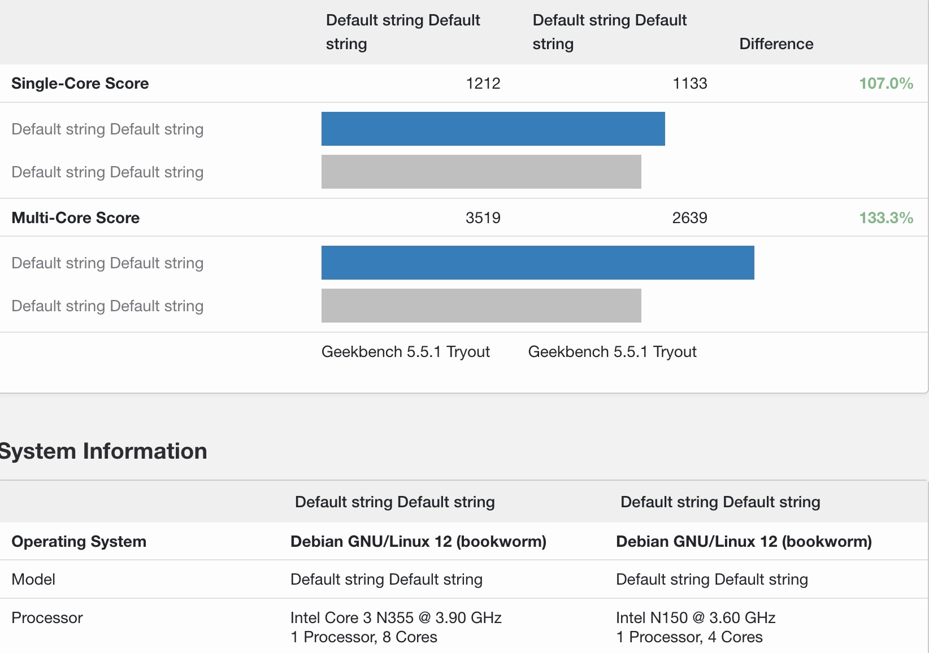Click the Model row label
The width and height of the screenshot is (929, 653).
(x=33, y=580)
